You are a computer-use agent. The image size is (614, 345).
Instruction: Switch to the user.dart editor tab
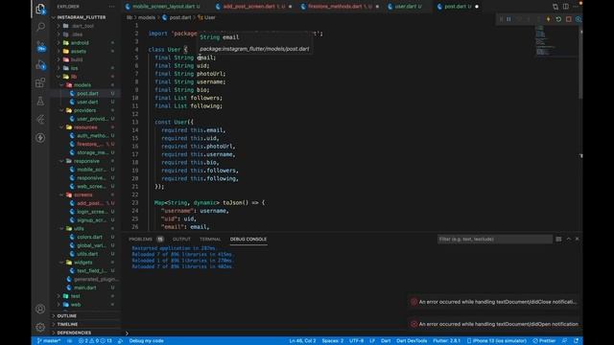pos(408,7)
